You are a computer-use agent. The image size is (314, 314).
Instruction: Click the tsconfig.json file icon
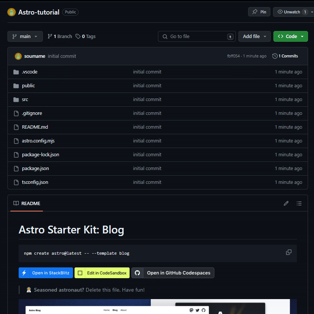pyautogui.click(x=16, y=183)
